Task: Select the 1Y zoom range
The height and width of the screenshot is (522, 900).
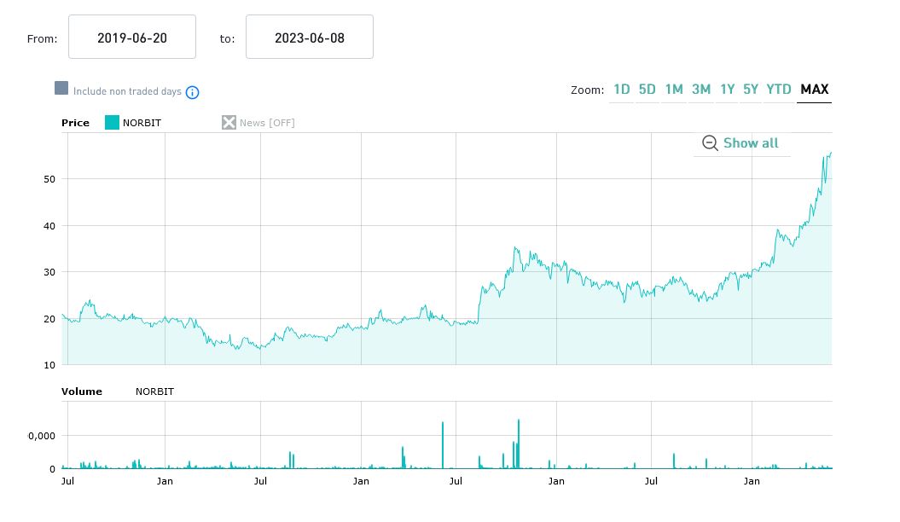Action: [728, 90]
